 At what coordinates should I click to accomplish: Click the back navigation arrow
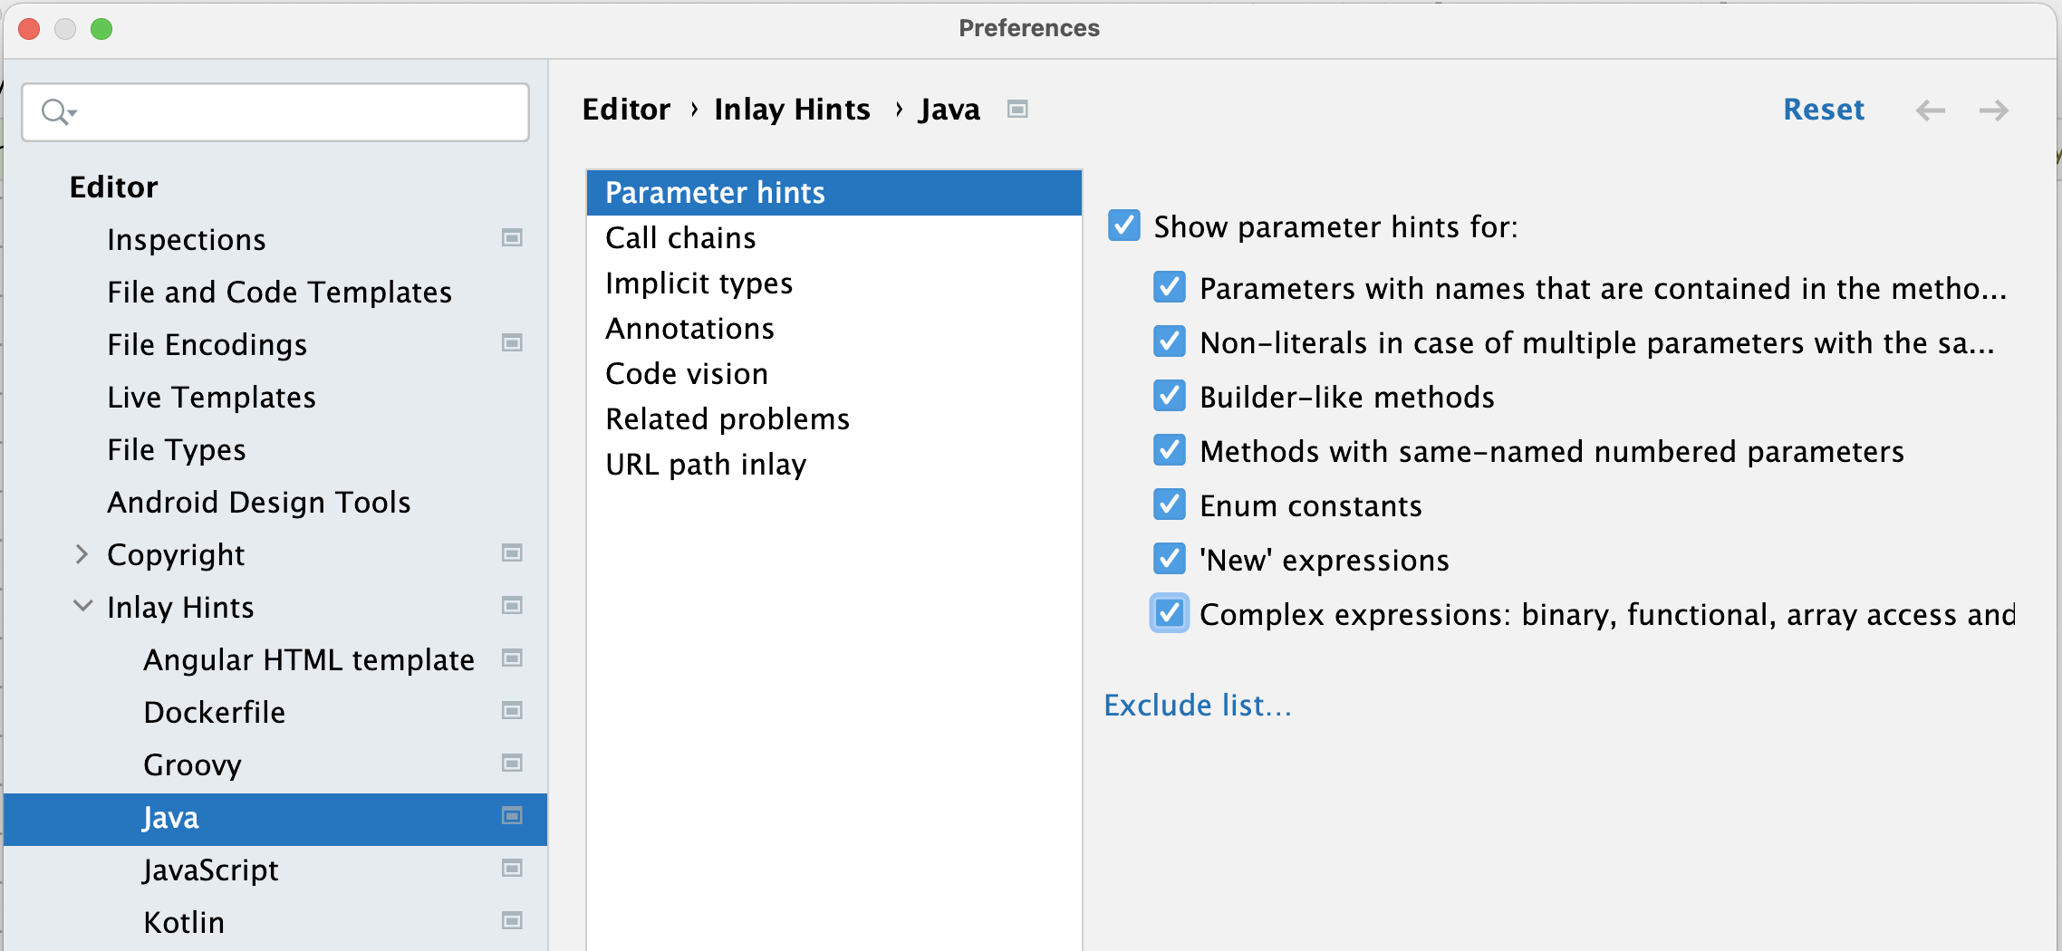[x=1932, y=110]
